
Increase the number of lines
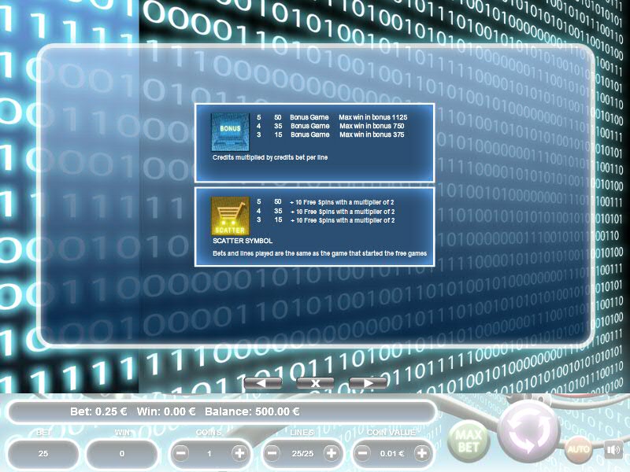(x=331, y=453)
